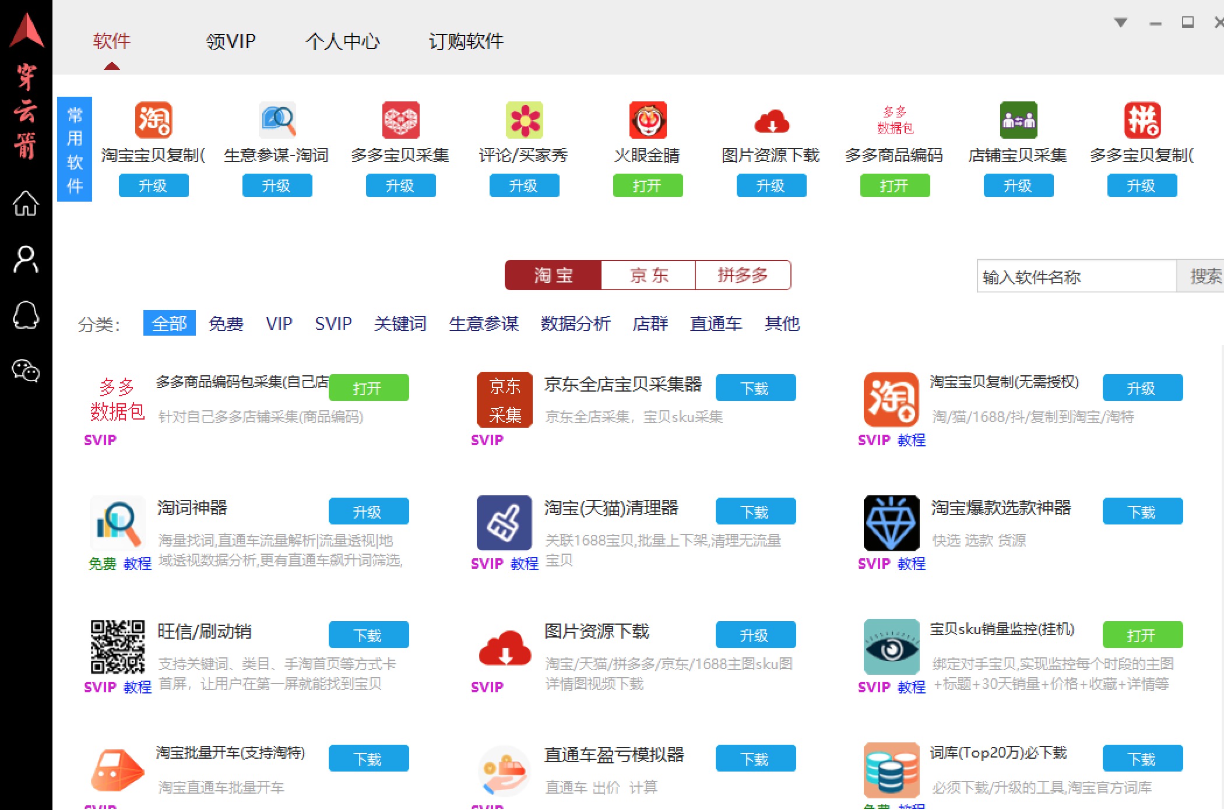
Task: Click 下载 for 直通车盈亏模拟器
Action: click(756, 759)
